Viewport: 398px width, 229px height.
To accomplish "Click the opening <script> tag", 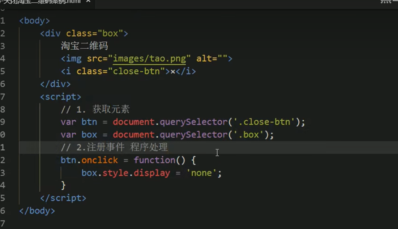I will pyautogui.click(x=61, y=97).
